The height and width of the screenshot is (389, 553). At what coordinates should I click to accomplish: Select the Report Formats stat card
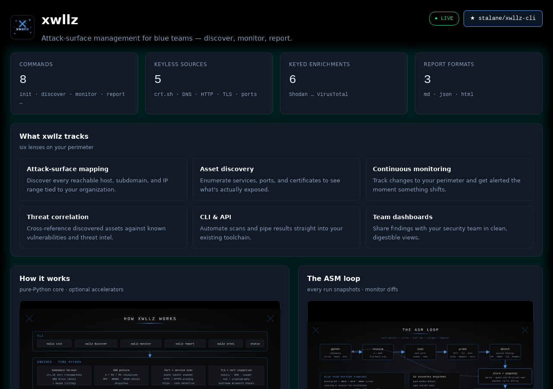[479, 83]
